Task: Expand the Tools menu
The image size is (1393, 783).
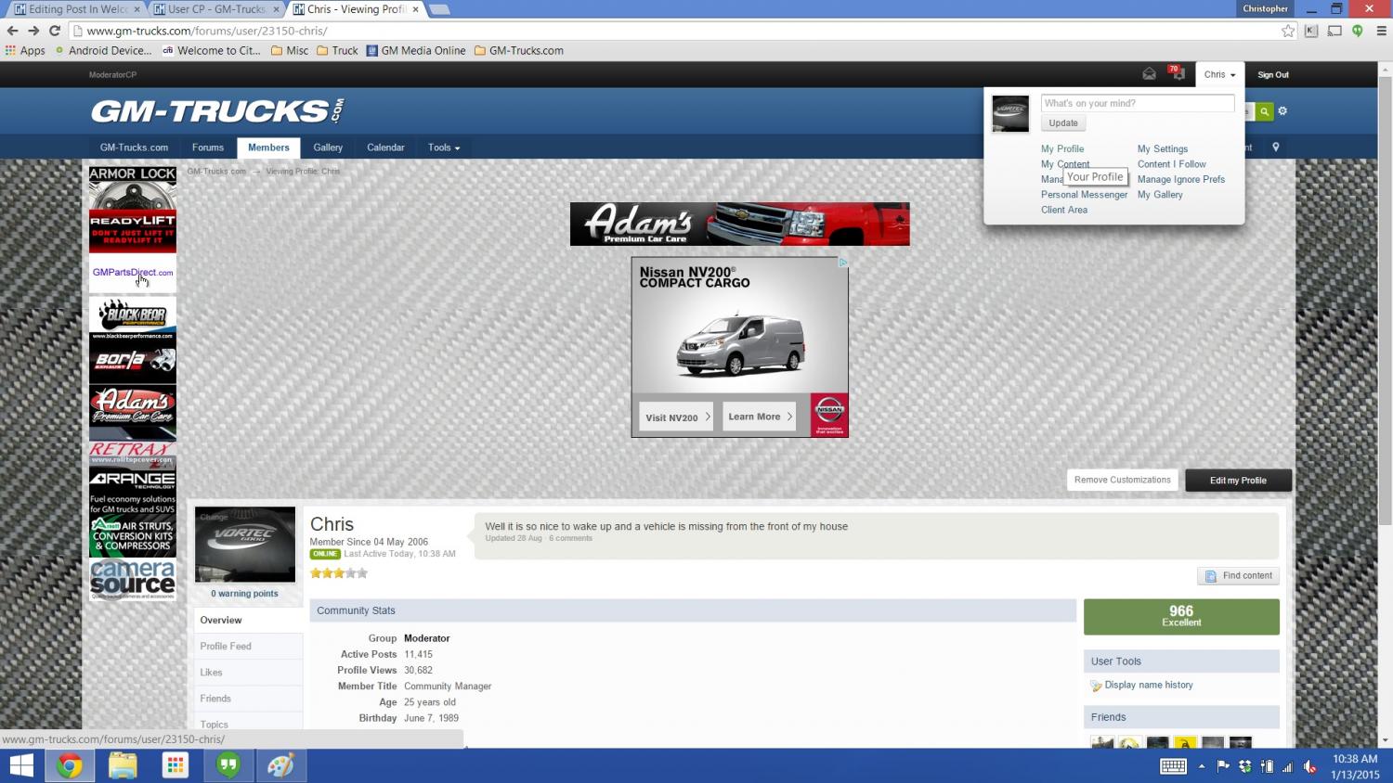Action: coord(443,148)
